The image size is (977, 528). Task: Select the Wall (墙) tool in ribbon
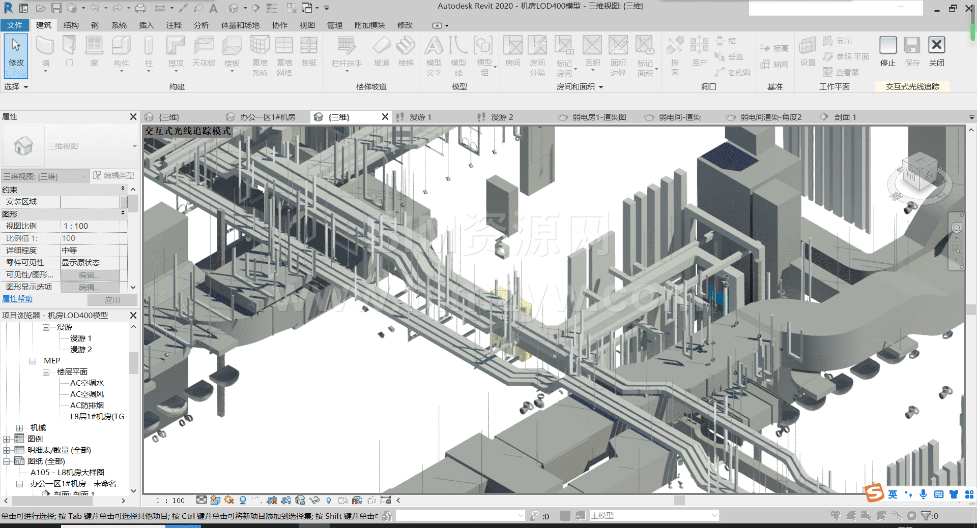(x=45, y=53)
